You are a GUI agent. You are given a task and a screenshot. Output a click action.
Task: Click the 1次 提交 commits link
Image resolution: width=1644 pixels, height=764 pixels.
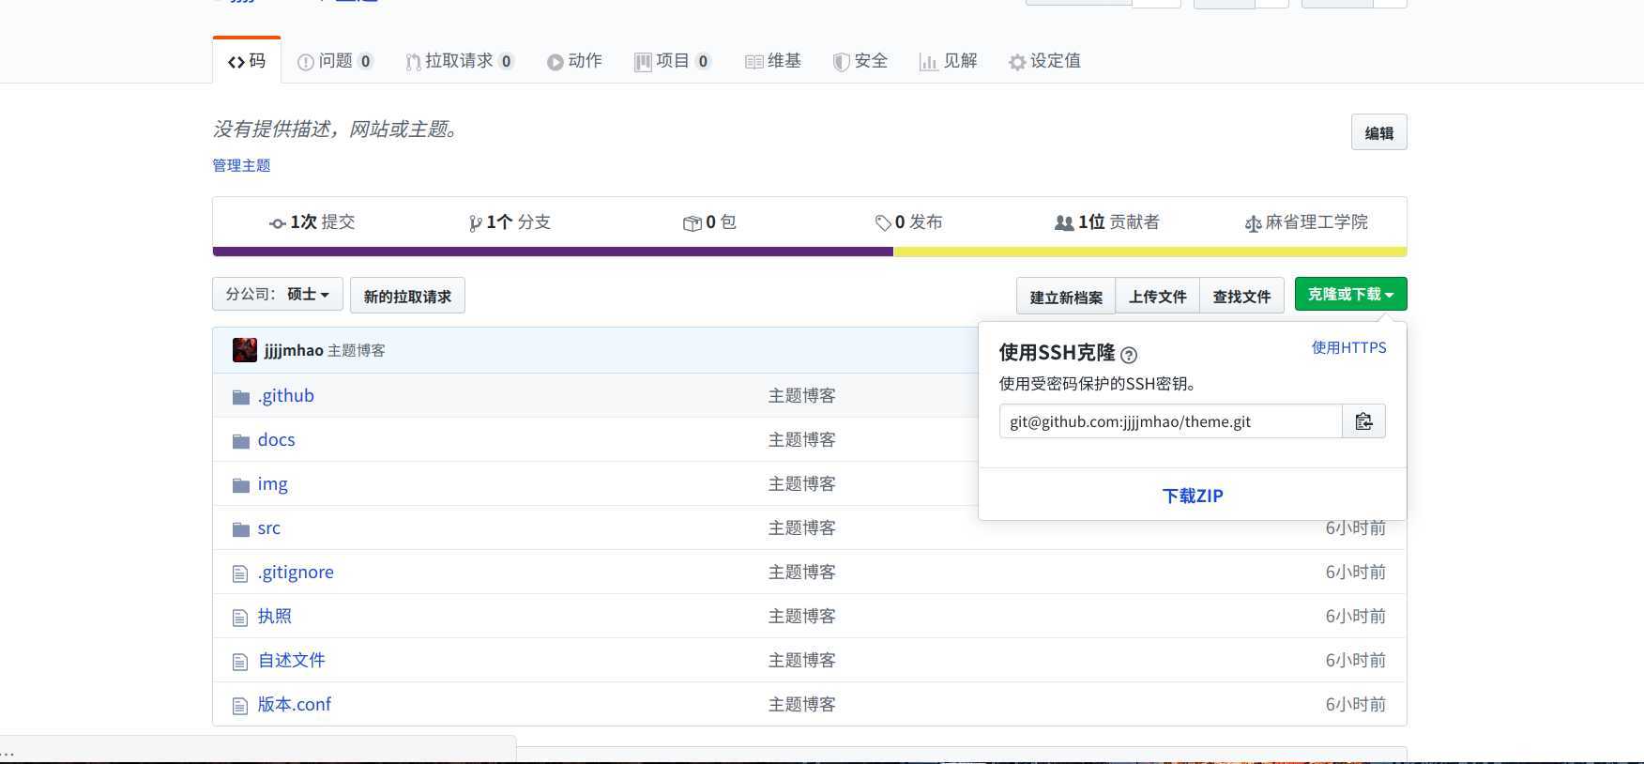(312, 222)
